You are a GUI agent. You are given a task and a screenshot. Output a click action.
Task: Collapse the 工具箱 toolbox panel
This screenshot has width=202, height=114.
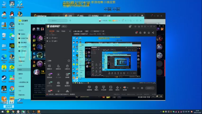pyautogui.click(x=69, y=61)
